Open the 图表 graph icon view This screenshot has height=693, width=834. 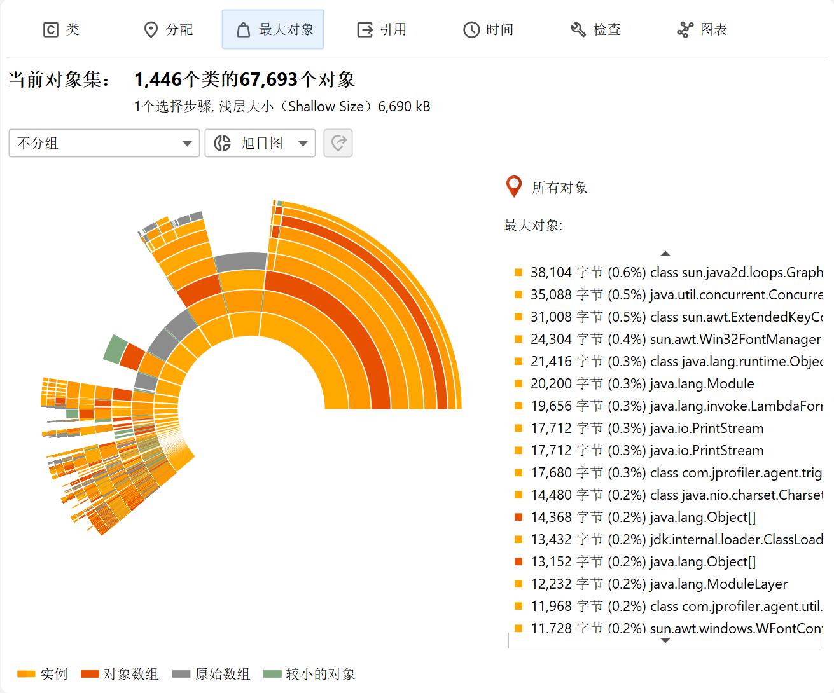(685, 30)
